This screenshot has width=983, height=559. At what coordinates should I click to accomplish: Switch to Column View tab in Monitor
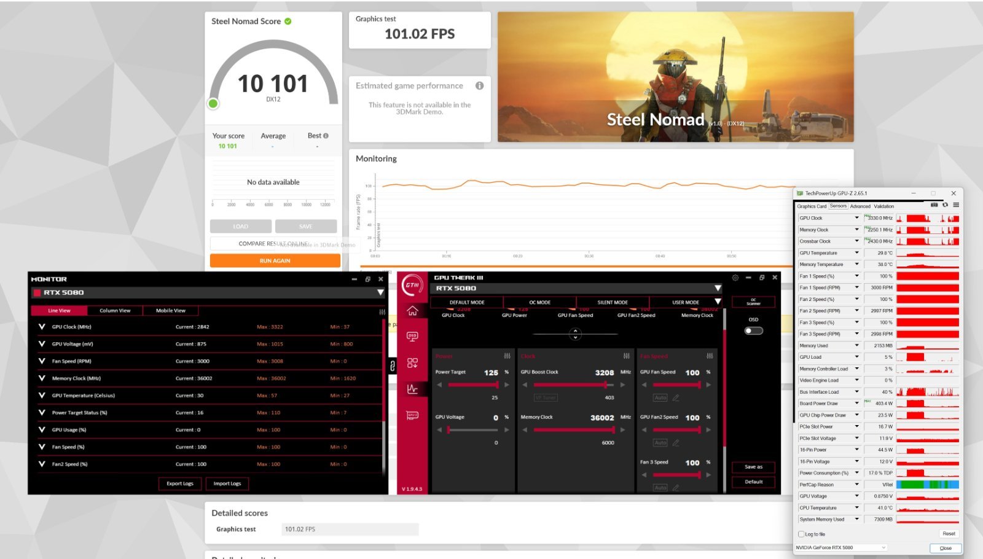[115, 311]
